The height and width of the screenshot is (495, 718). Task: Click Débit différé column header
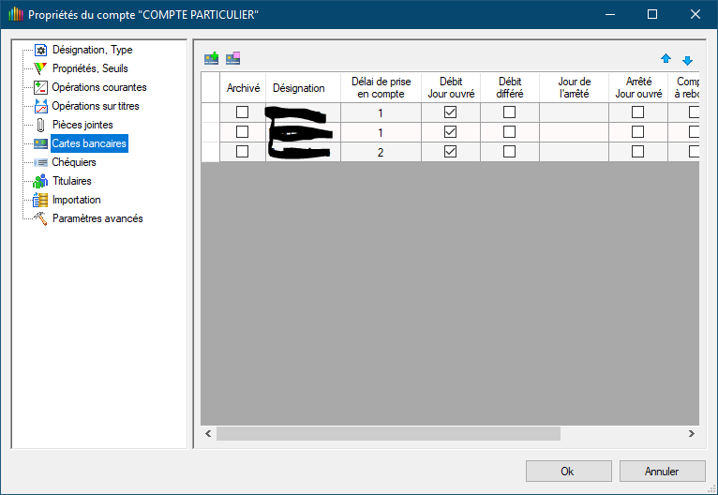(510, 87)
